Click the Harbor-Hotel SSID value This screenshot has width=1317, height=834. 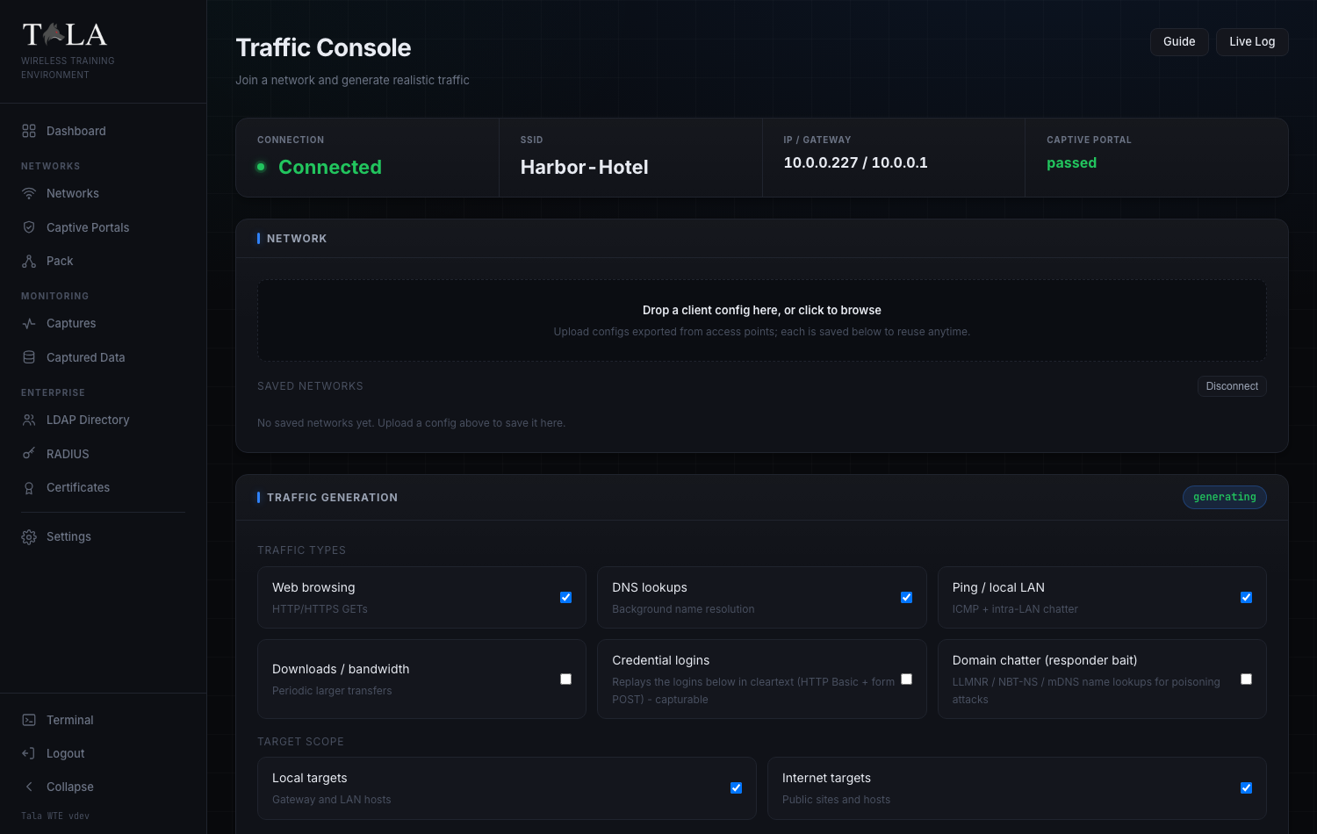tap(585, 167)
